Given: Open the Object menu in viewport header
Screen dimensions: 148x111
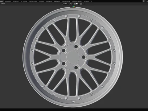Looking at the screenshot, I should [3, 4].
